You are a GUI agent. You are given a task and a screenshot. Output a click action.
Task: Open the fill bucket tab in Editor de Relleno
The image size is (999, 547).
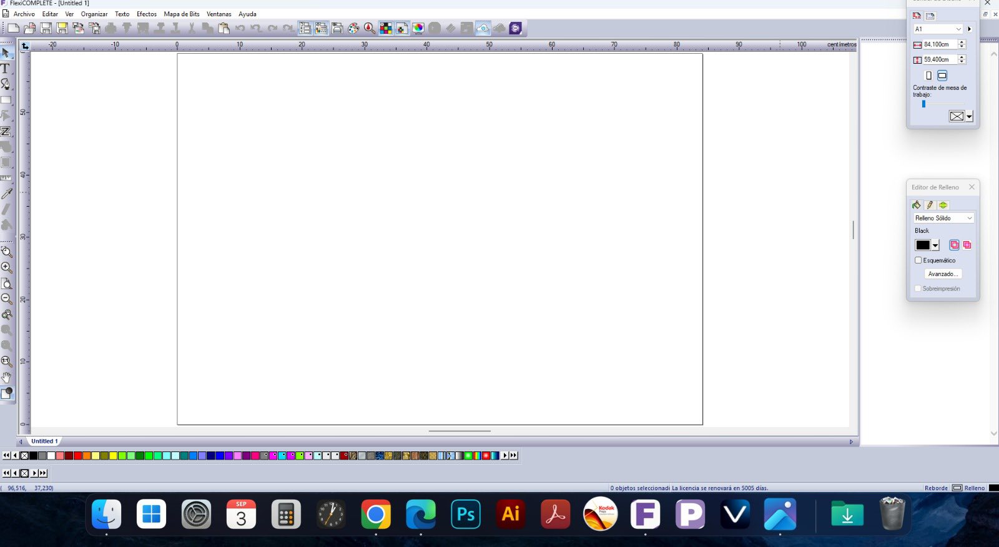[917, 205]
